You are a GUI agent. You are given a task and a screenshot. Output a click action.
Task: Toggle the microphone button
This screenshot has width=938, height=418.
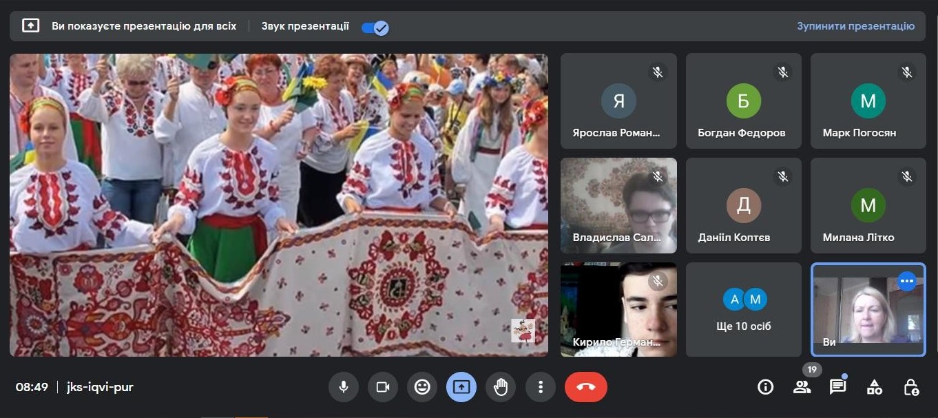click(343, 387)
